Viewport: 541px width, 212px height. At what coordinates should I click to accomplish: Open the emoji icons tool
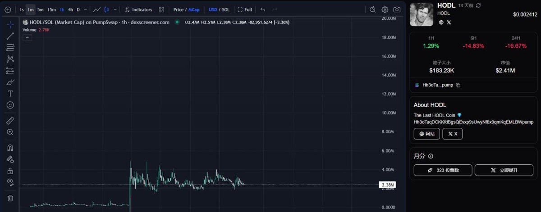(x=10, y=105)
